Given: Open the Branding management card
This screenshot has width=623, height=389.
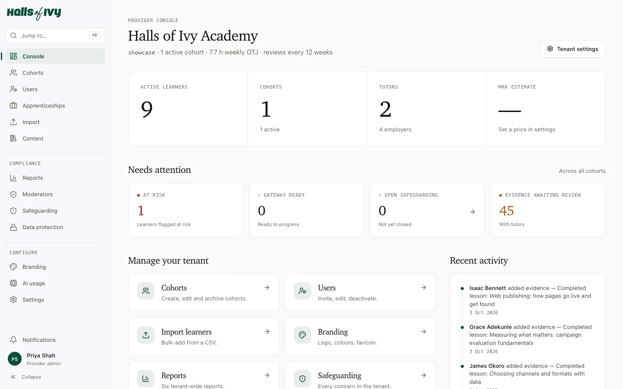Looking at the screenshot, I should click(360, 336).
